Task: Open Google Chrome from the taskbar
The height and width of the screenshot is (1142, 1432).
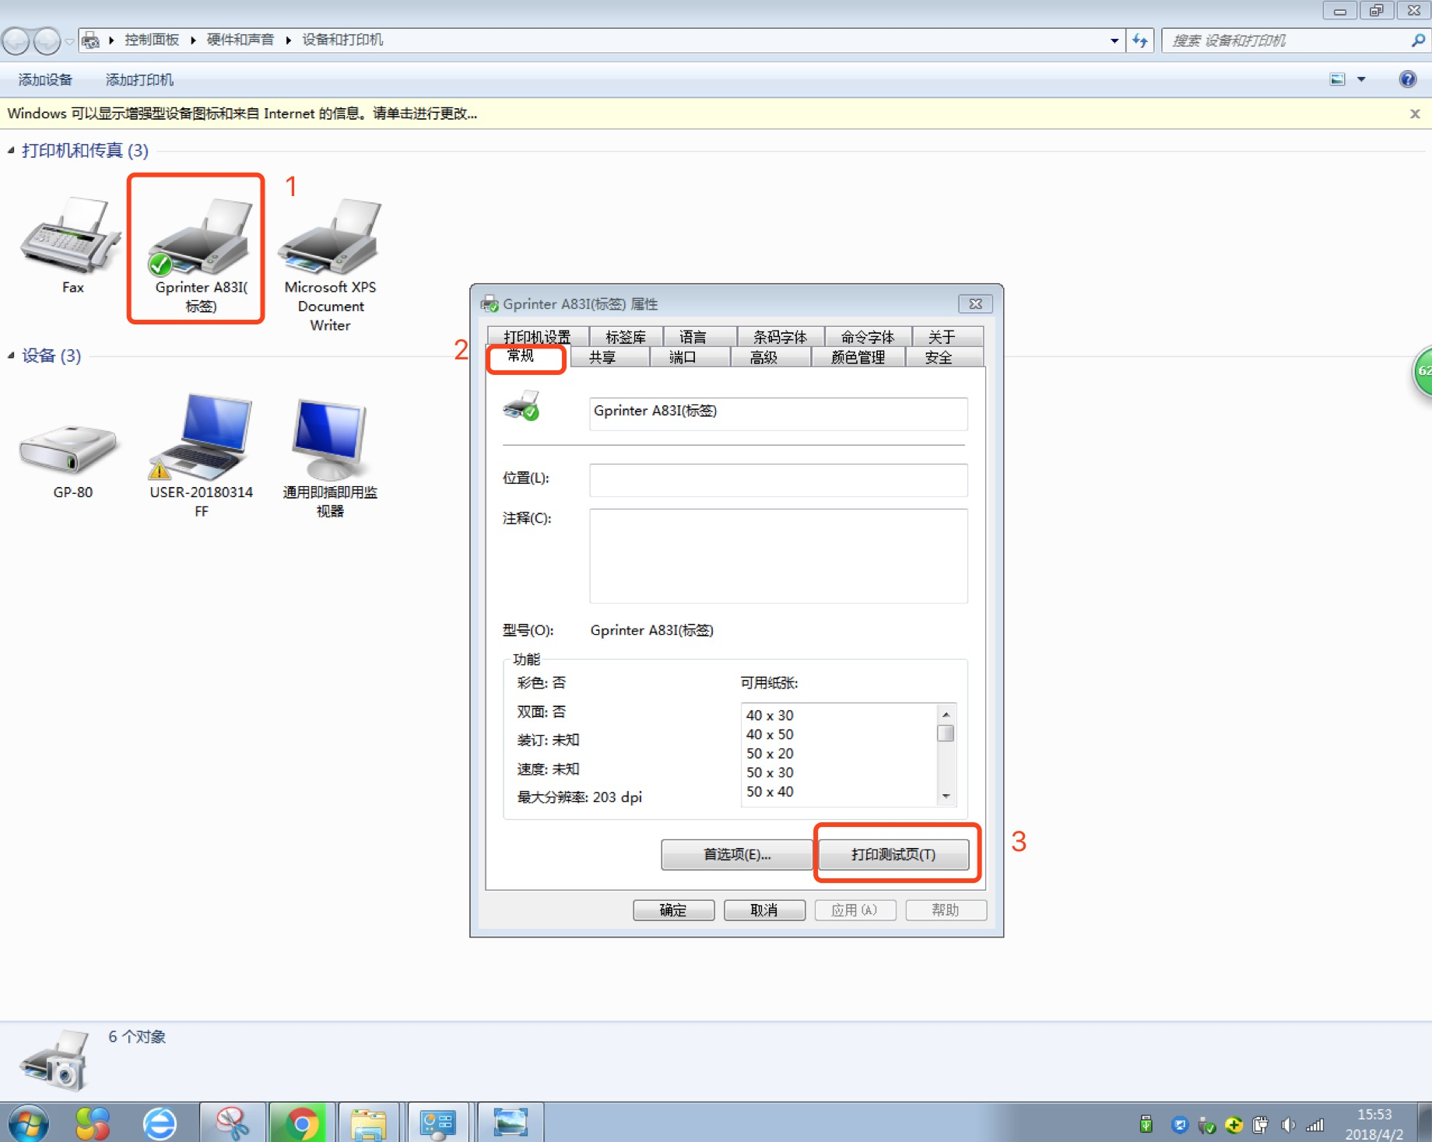Action: coord(302,1123)
